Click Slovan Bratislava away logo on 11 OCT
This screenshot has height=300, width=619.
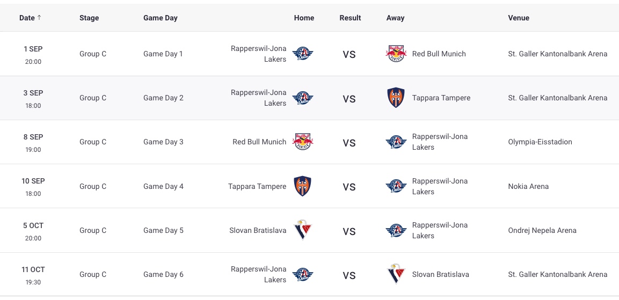(x=396, y=274)
